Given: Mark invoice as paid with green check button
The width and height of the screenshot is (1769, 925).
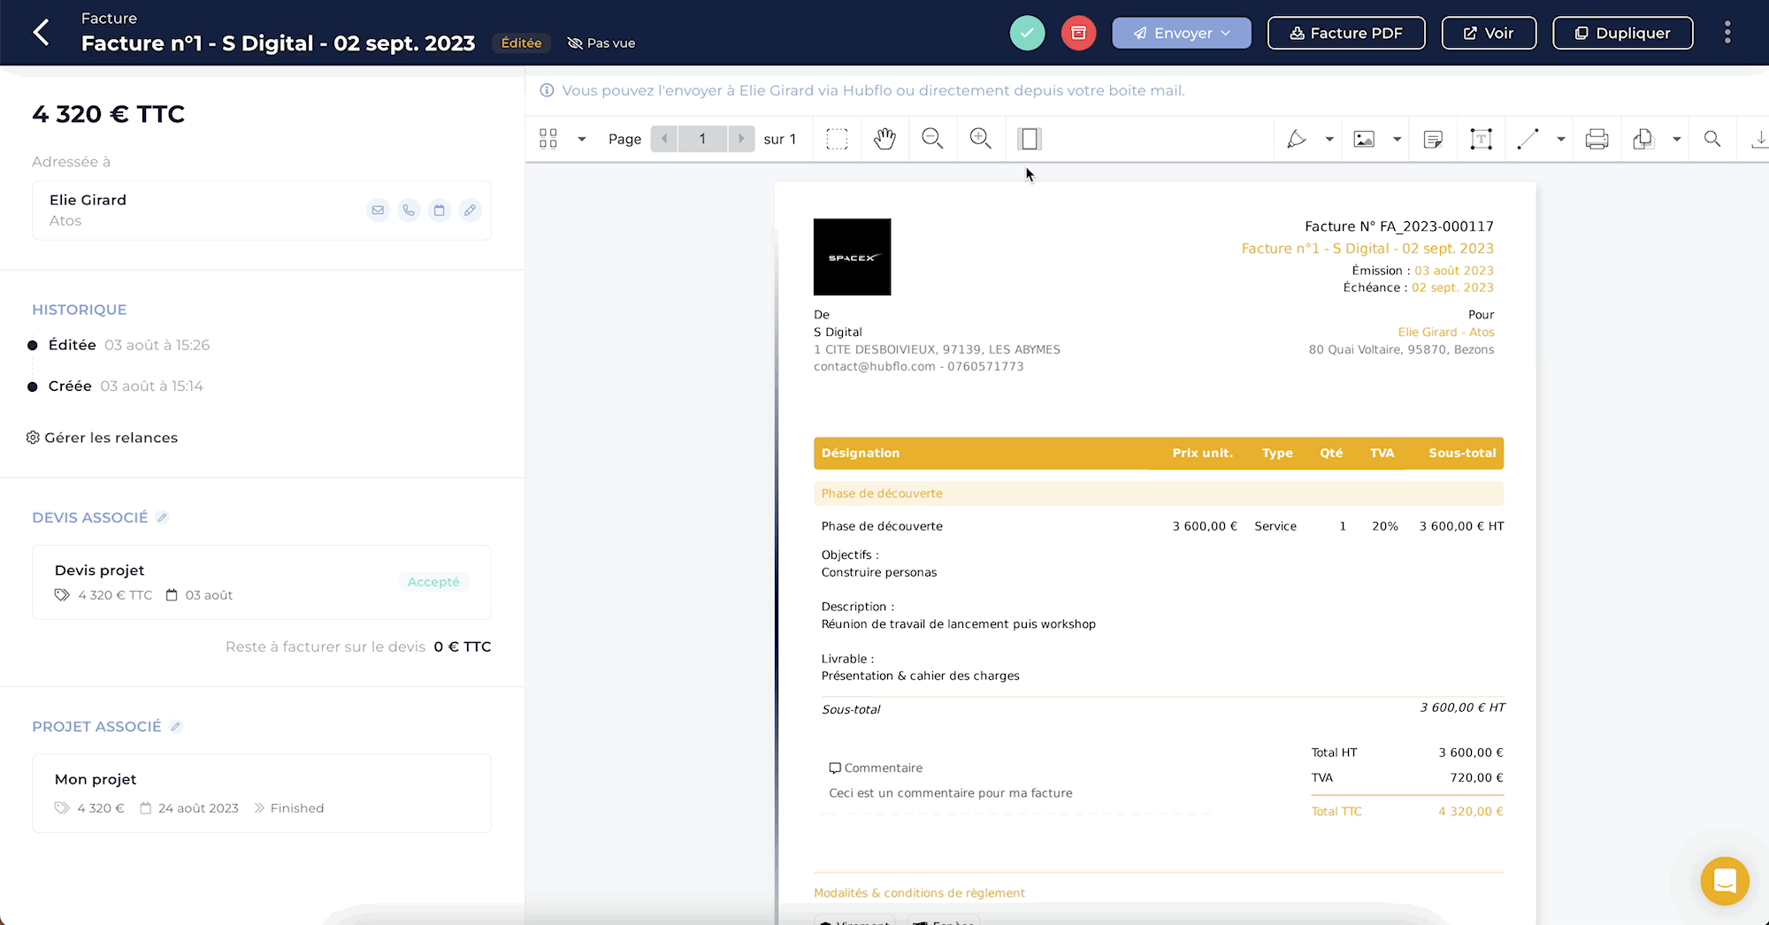Looking at the screenshot, I should (1027, 33).
